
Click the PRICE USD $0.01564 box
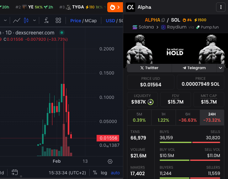coord(151,82)
